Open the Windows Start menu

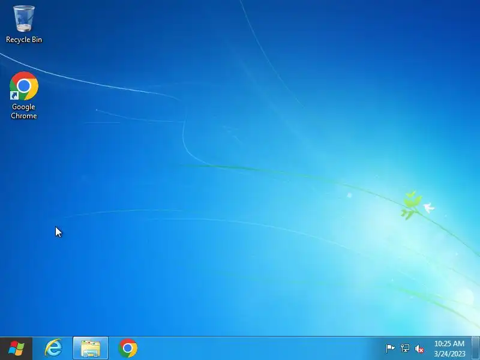point(16,349)
